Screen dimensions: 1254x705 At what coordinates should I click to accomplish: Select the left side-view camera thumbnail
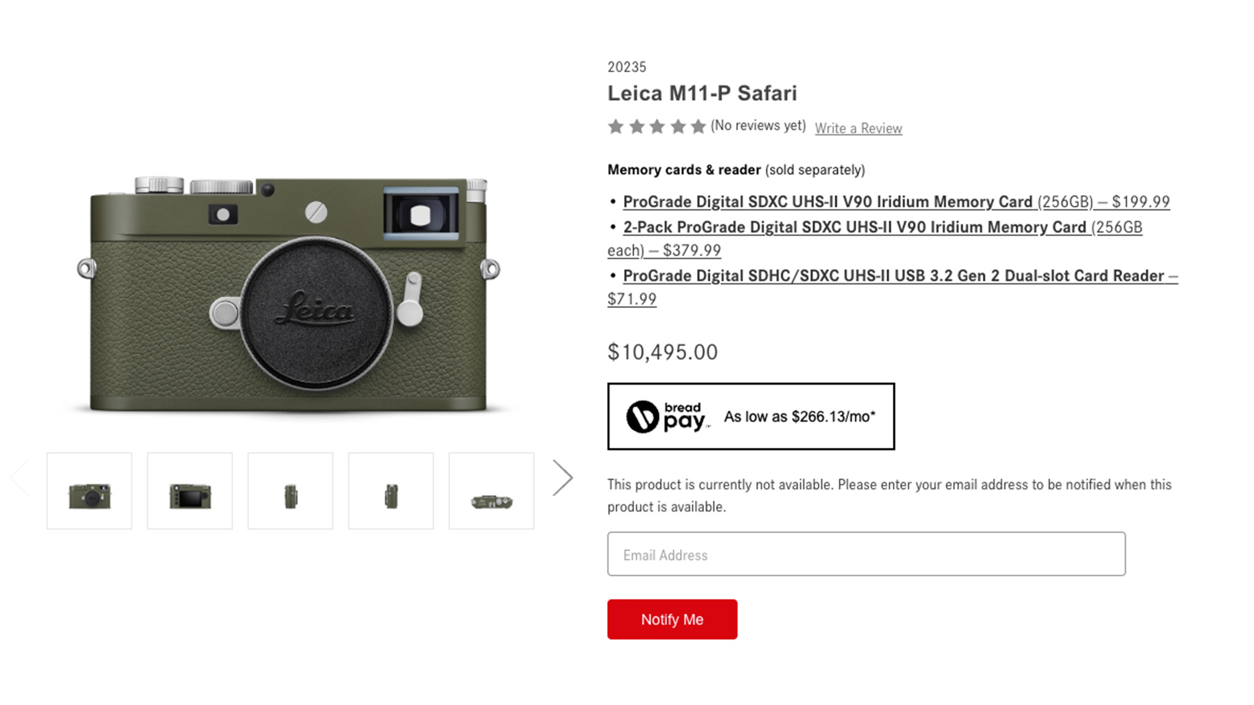pos(290,491)
